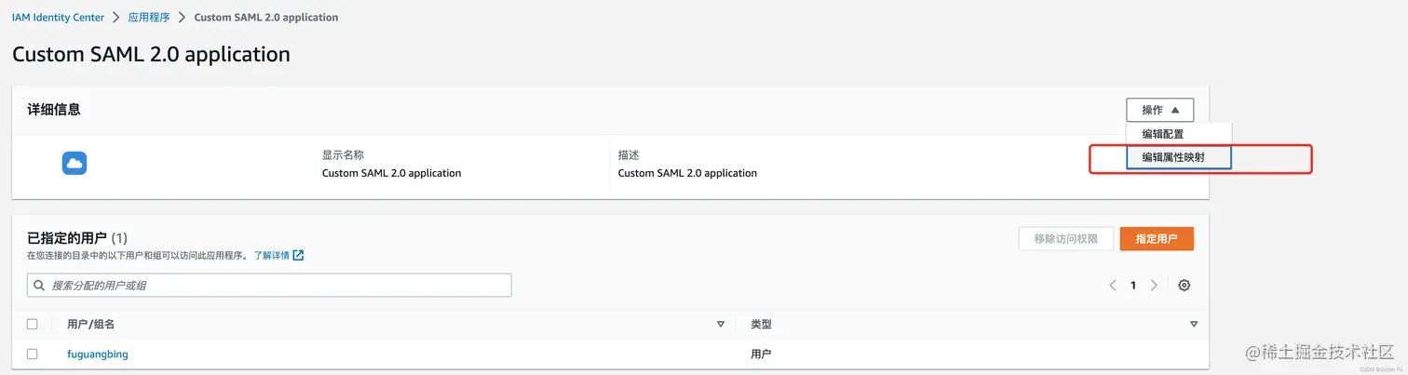Image resolution: width=1408 pixels, height=375 pixels.
Task: Click the 类型 column header
Action: pyautogui.click(x=761, y=325)
